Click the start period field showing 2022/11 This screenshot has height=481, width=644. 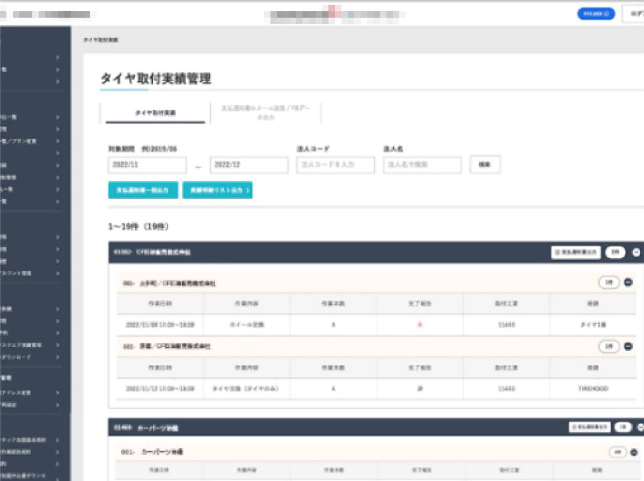click(147, 165)
